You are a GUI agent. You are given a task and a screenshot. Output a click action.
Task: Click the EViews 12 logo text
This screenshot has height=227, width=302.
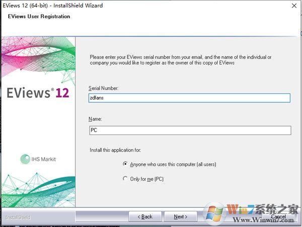38,93
